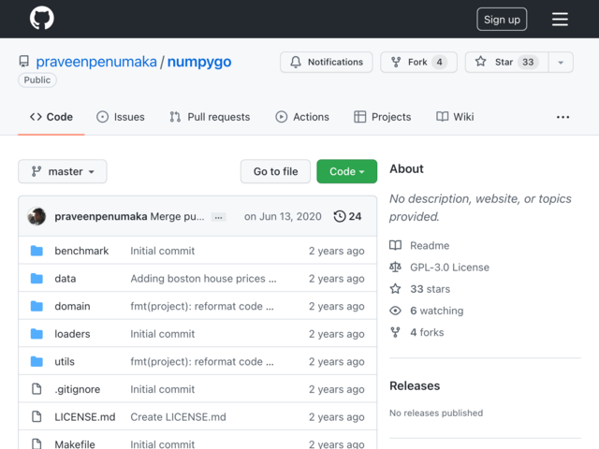Click the Sign up button

[502, 19]
